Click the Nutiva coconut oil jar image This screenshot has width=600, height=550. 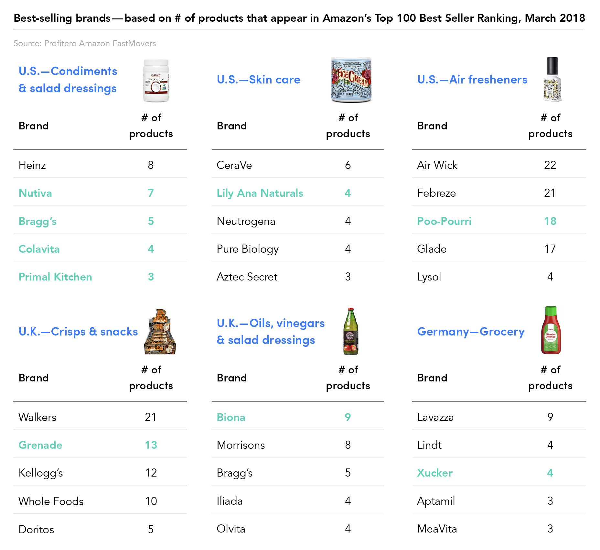[x=156, y=81]
